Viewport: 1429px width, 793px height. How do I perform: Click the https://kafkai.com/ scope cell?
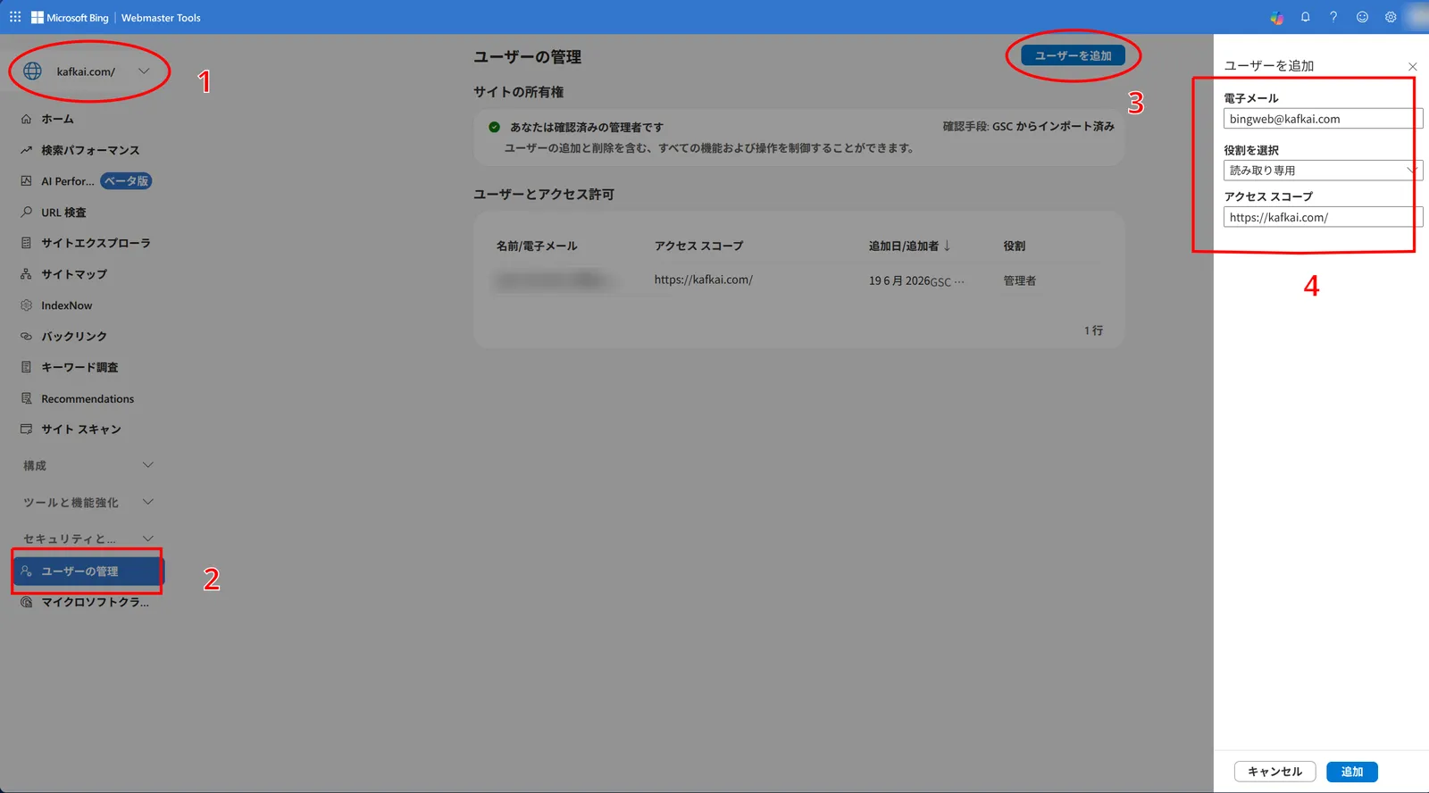[703, 280]
